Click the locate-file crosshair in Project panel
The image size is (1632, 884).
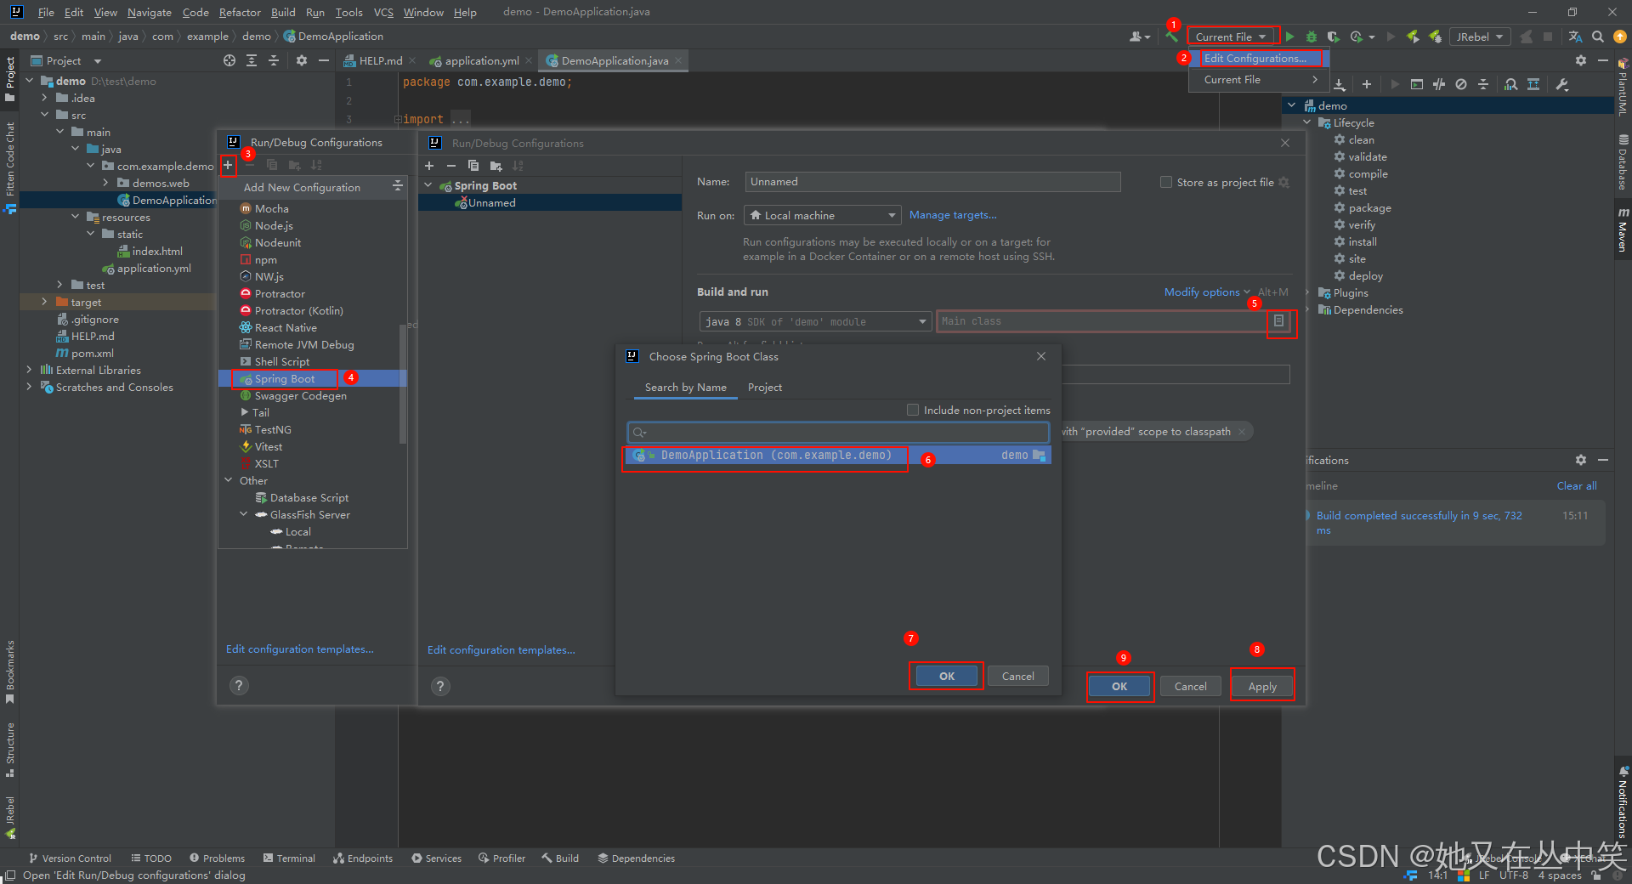(229, 60)
